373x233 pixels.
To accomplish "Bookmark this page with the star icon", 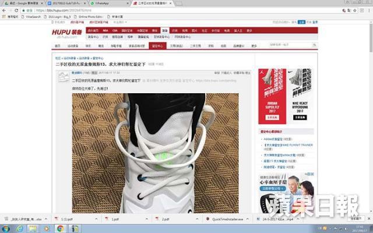I will (x=355, y=10).
